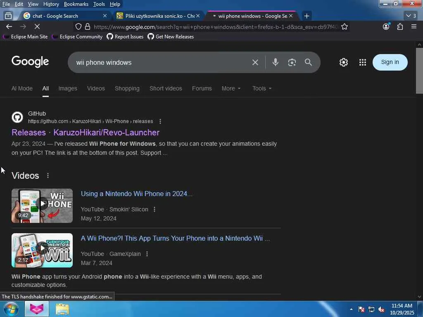The width and height of the screenshot is (423, 317).
Task: Select the AI Mode search tab
Action: (x=22, y=88)
